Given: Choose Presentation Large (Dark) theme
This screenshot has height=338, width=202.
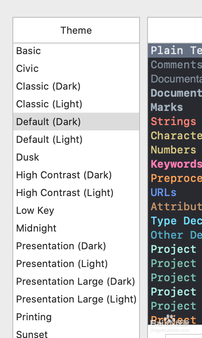Looking at the screenshot, I should click(x=76, y=282).
